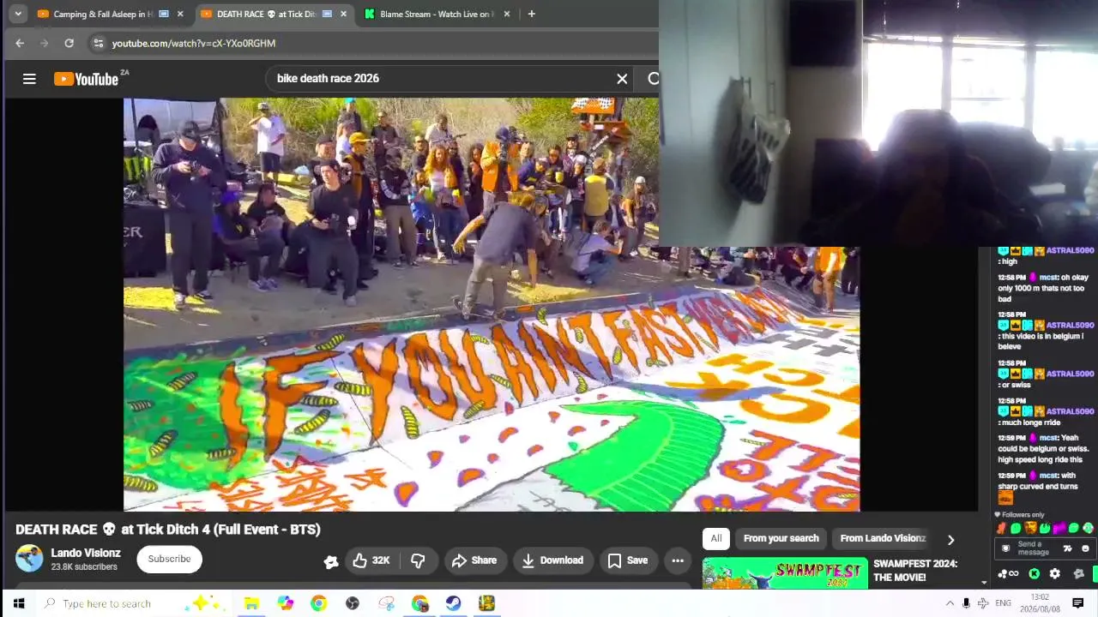This screenshot has width=1098, height=617.
Task: Click the scroll-down arrow beside the chat panel
Action: pos(984,583)
